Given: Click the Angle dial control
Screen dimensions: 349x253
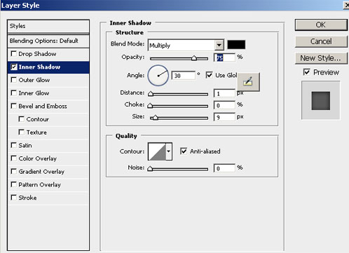Looking at the screenshot, I should point(158,76).
